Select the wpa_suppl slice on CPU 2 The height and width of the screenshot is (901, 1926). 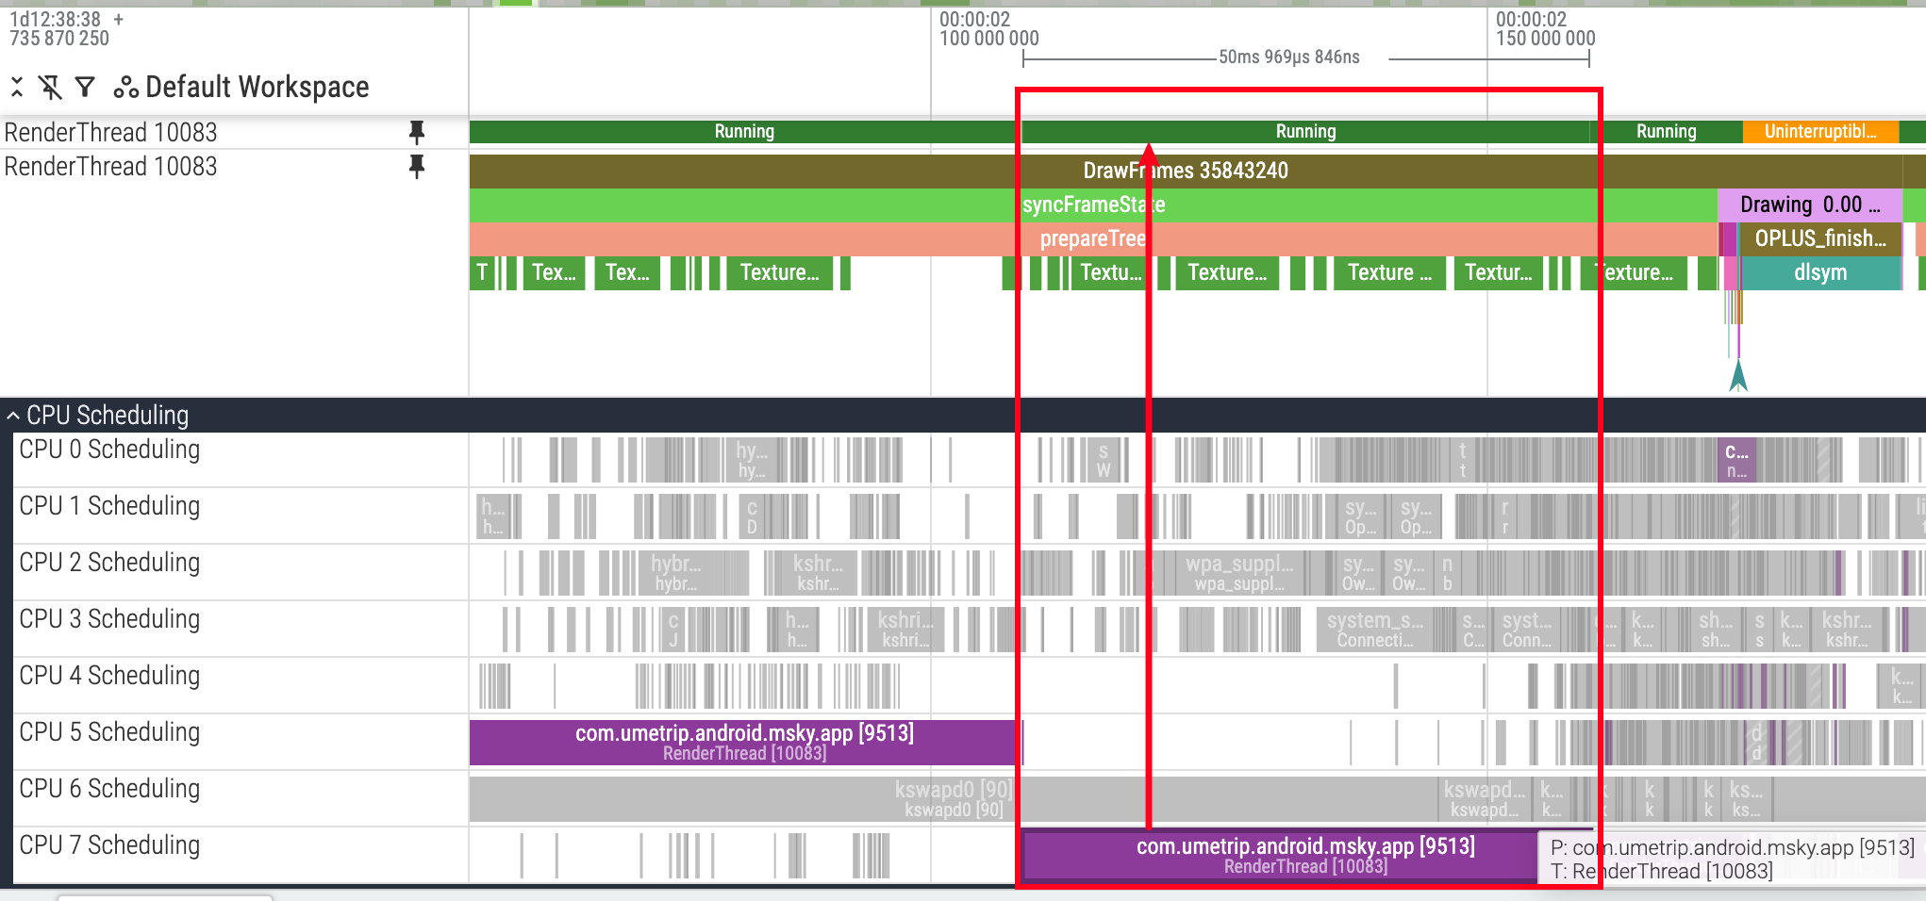coord(1238,573)
